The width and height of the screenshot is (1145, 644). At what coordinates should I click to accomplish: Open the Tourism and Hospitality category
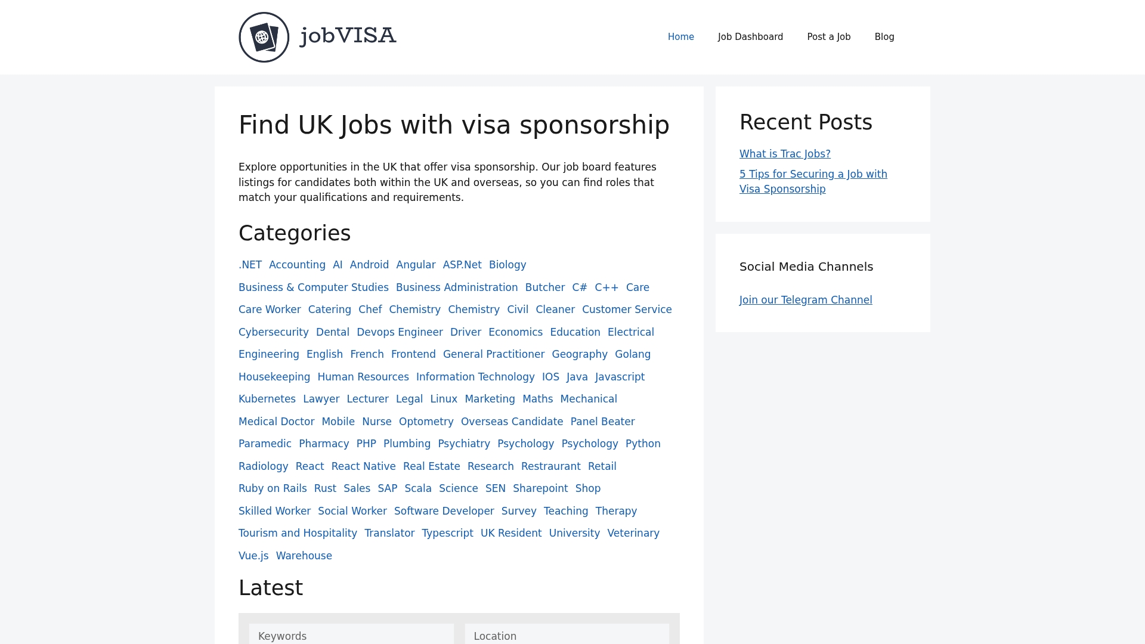pos(298,533)
